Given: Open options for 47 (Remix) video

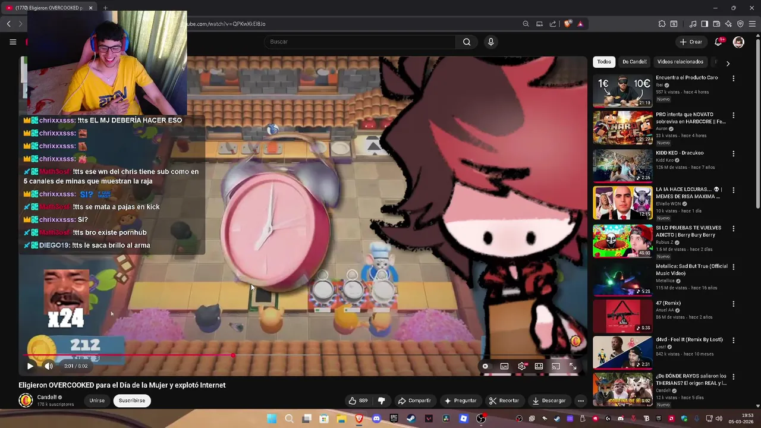Looking at the screenshot, I should click(x=733, y=304).
